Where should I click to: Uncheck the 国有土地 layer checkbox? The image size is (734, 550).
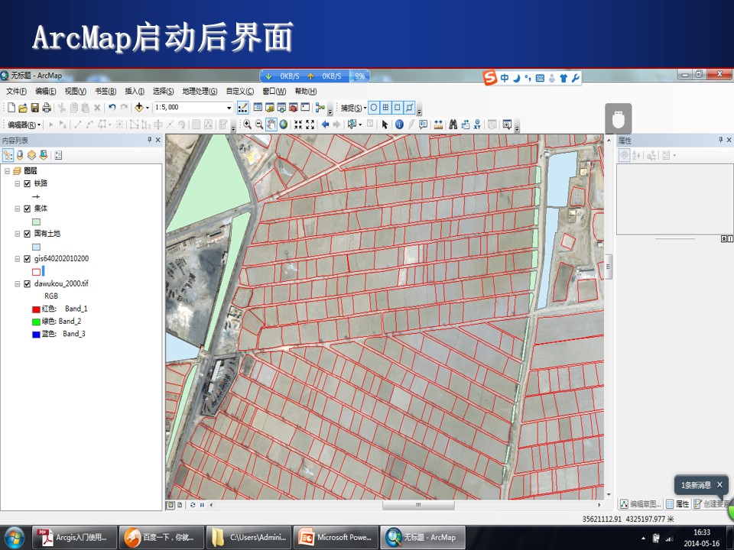pyautogui.click(x=28, y=234)
